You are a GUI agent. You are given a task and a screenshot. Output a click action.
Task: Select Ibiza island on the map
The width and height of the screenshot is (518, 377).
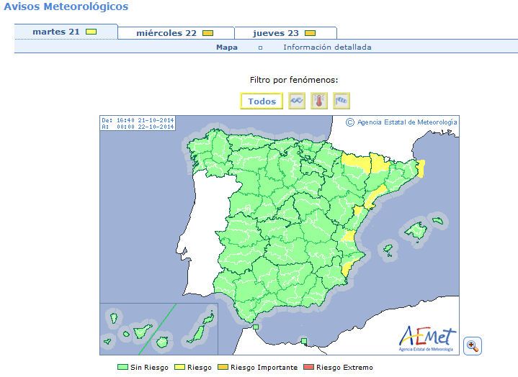[x=388, y=248]
